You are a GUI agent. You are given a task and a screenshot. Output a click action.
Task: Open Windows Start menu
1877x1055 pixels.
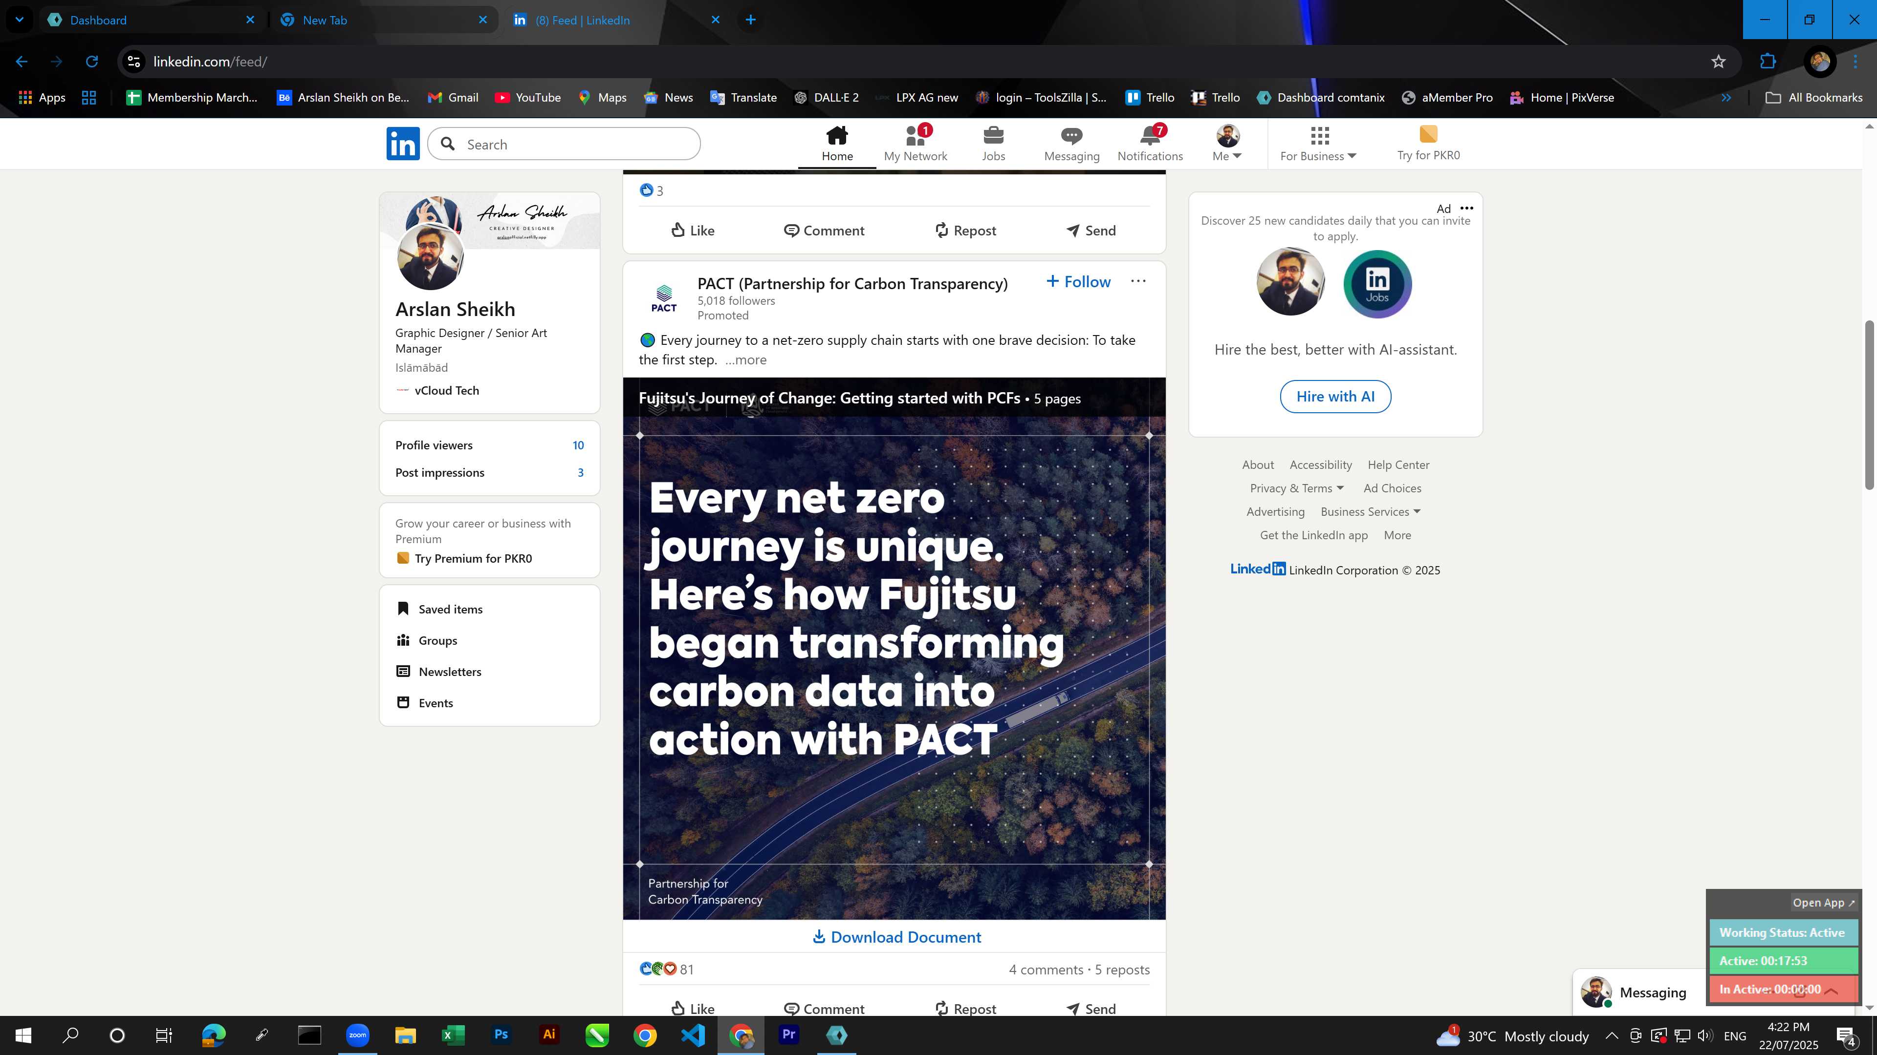tap(22, 1034)
